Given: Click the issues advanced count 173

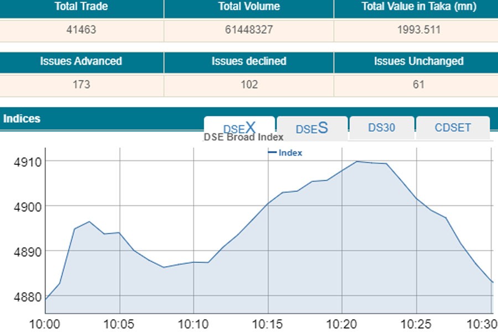Looking at the screenshot, I should 81,85.
